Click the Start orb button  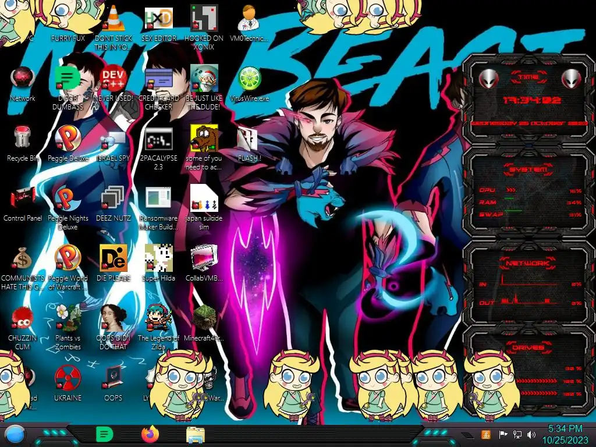point(15,435)
